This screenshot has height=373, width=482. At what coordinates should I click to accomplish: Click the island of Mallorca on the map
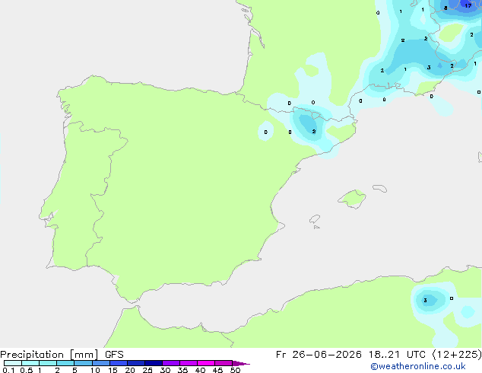(352, 199)
